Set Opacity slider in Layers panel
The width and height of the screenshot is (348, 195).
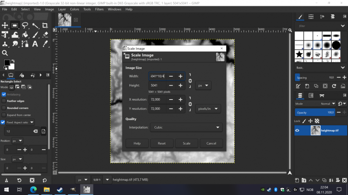tap(315, 113)
